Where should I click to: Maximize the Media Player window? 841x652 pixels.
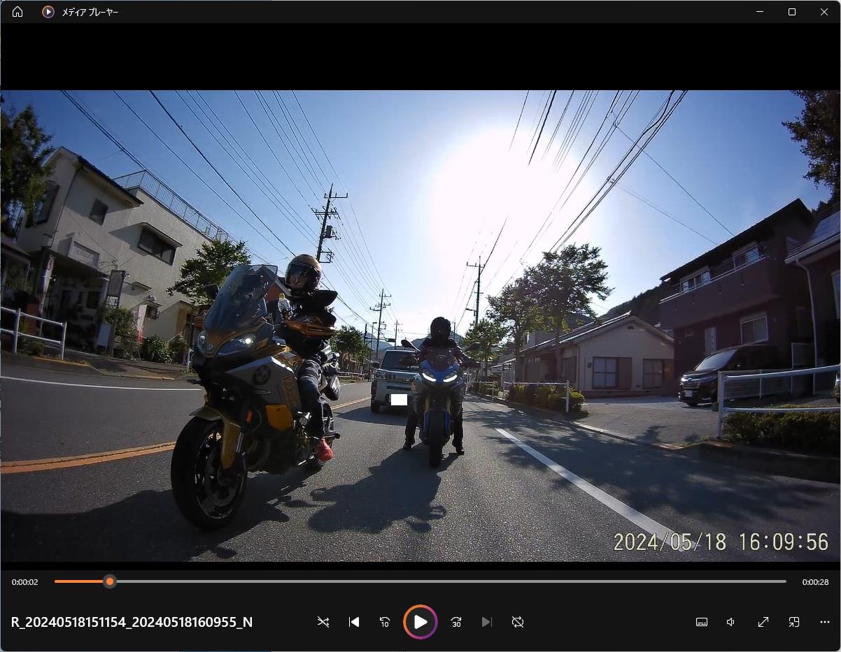click(792, 12)
